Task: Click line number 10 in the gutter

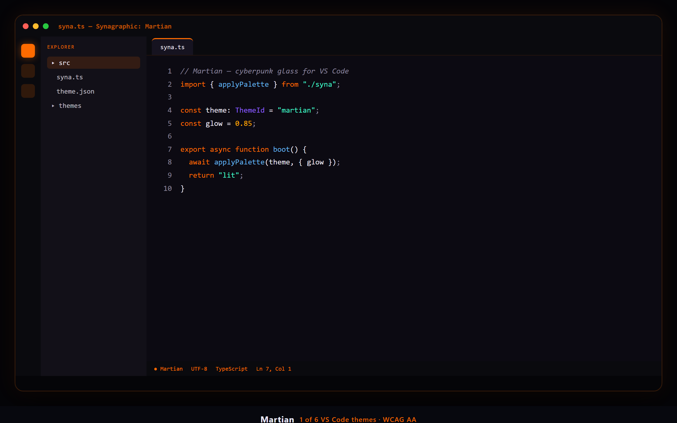Action: [x=168, y=188]
